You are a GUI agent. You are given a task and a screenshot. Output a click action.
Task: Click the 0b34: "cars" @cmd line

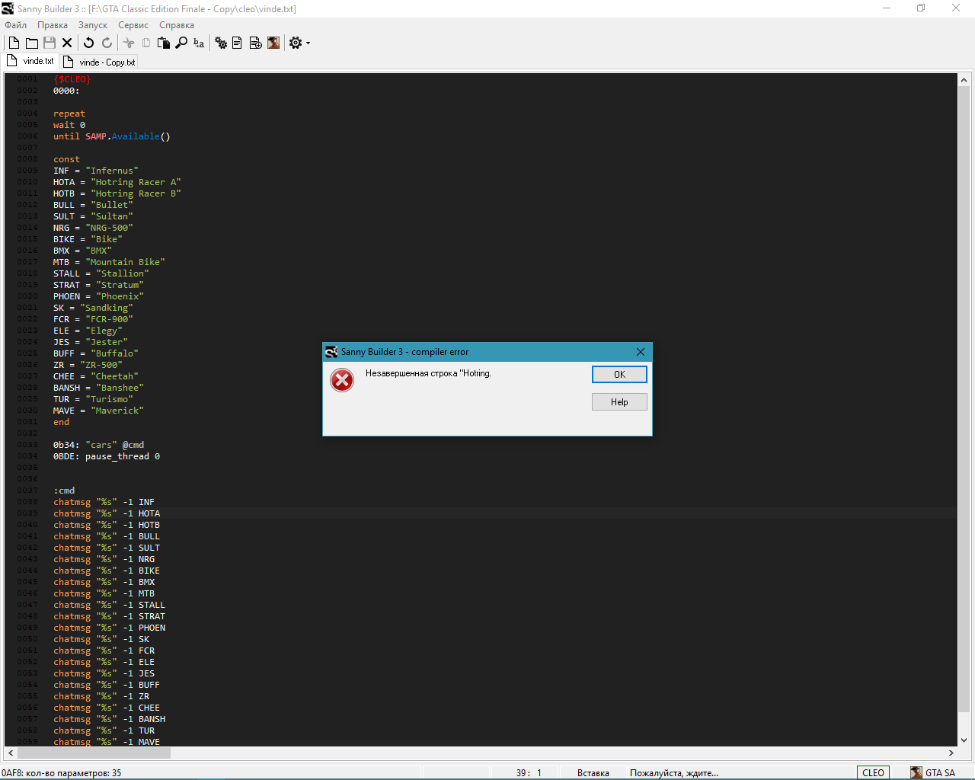tap(98, 445)
